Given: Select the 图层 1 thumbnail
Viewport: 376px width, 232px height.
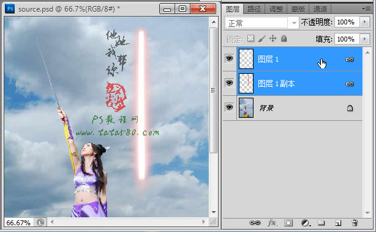Looking at the screenshot, I should coord(246,59).
